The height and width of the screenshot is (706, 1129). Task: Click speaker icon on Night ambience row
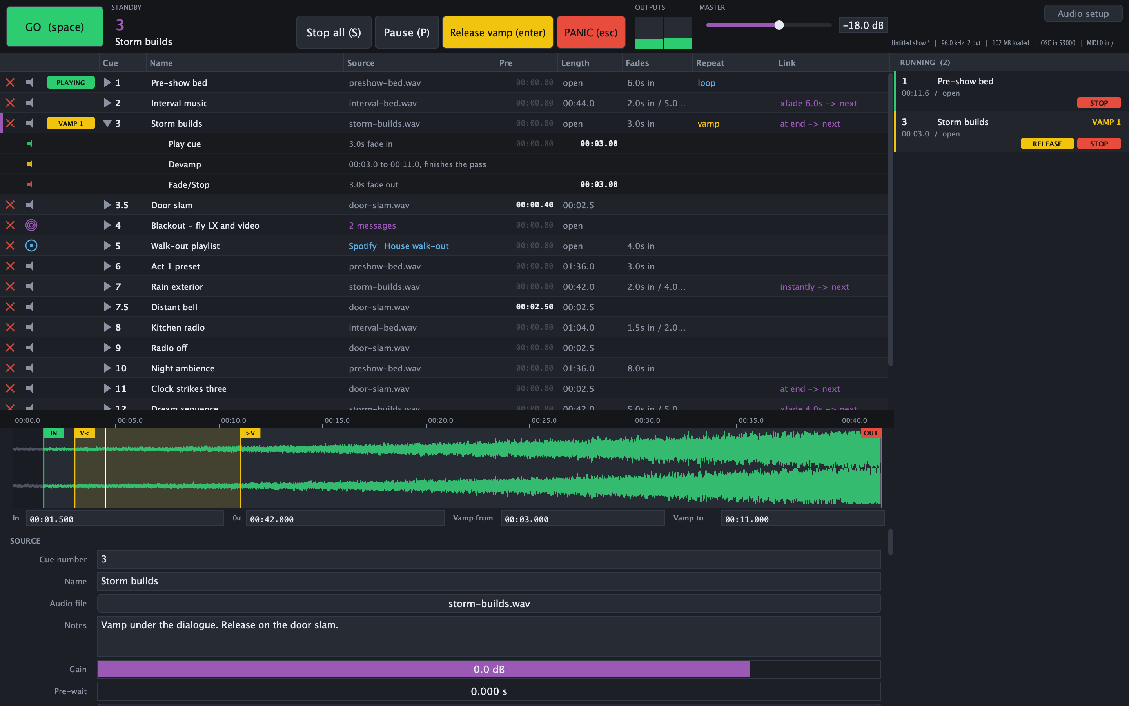(x=30, y=368)
